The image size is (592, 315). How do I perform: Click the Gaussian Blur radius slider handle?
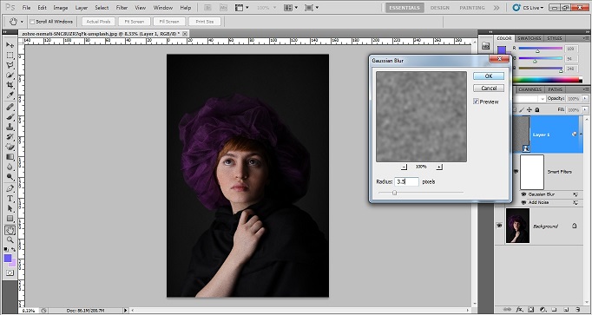394,193
